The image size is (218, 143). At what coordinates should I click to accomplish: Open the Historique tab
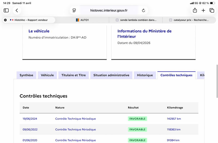pos(145,75)
